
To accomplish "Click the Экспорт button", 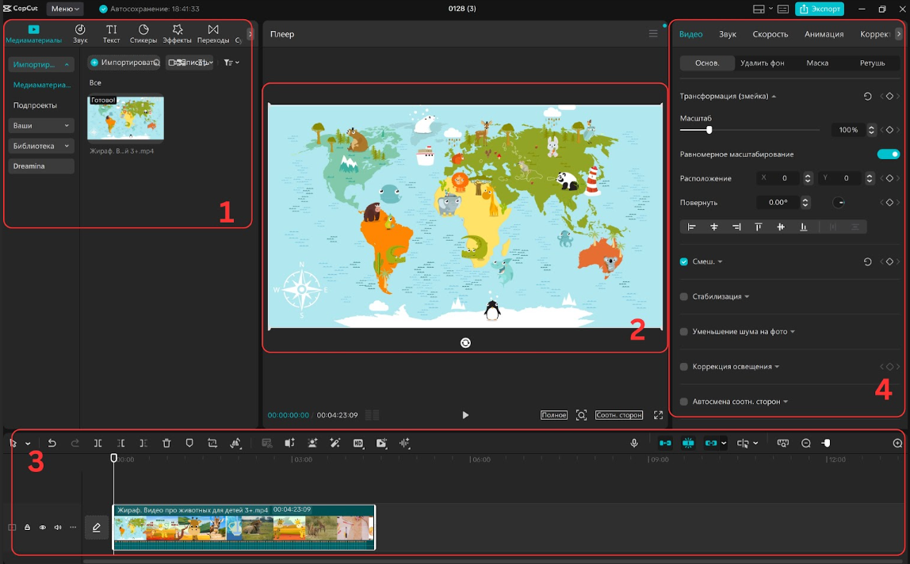I will 820,9.
